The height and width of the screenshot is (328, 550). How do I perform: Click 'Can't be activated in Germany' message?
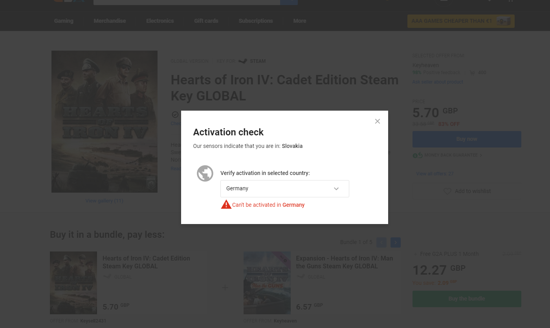tap(268, 205)
